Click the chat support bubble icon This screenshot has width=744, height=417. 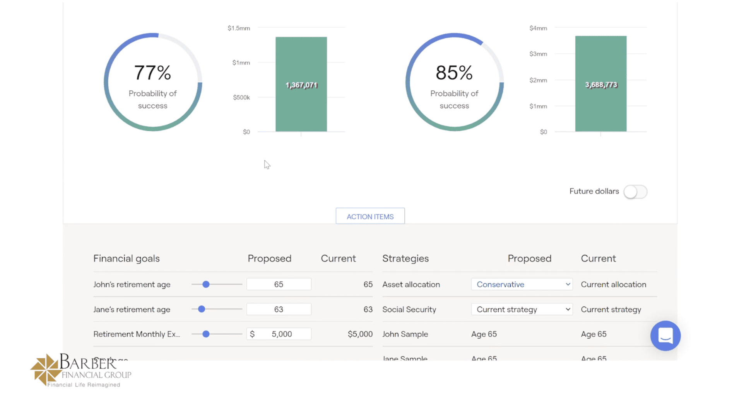click(x=665, y=336)
